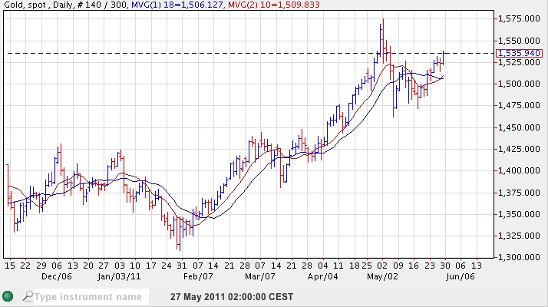Click the green status indicator icon
The image size is (548, 307).
(x=8, y=296)
